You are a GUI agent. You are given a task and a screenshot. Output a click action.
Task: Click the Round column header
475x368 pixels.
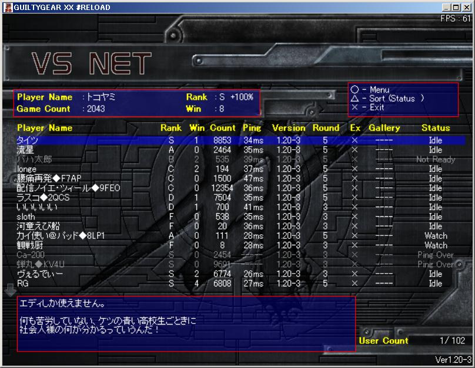point(326,128)
